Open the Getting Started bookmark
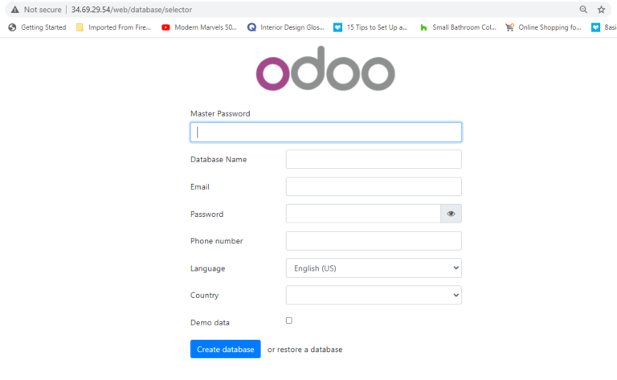The width and height of the screenshot is (617, 380). 38,27
